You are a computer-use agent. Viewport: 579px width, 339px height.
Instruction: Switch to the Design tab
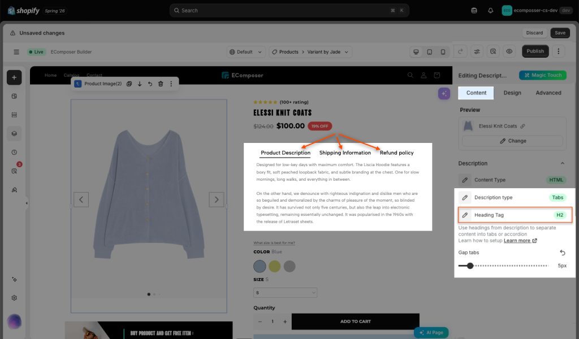pyautogui.click(x=512, y=93)
